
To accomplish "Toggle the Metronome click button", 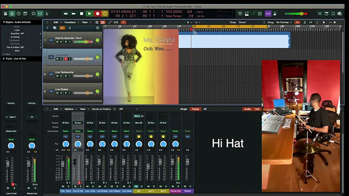I will point(275,14).
